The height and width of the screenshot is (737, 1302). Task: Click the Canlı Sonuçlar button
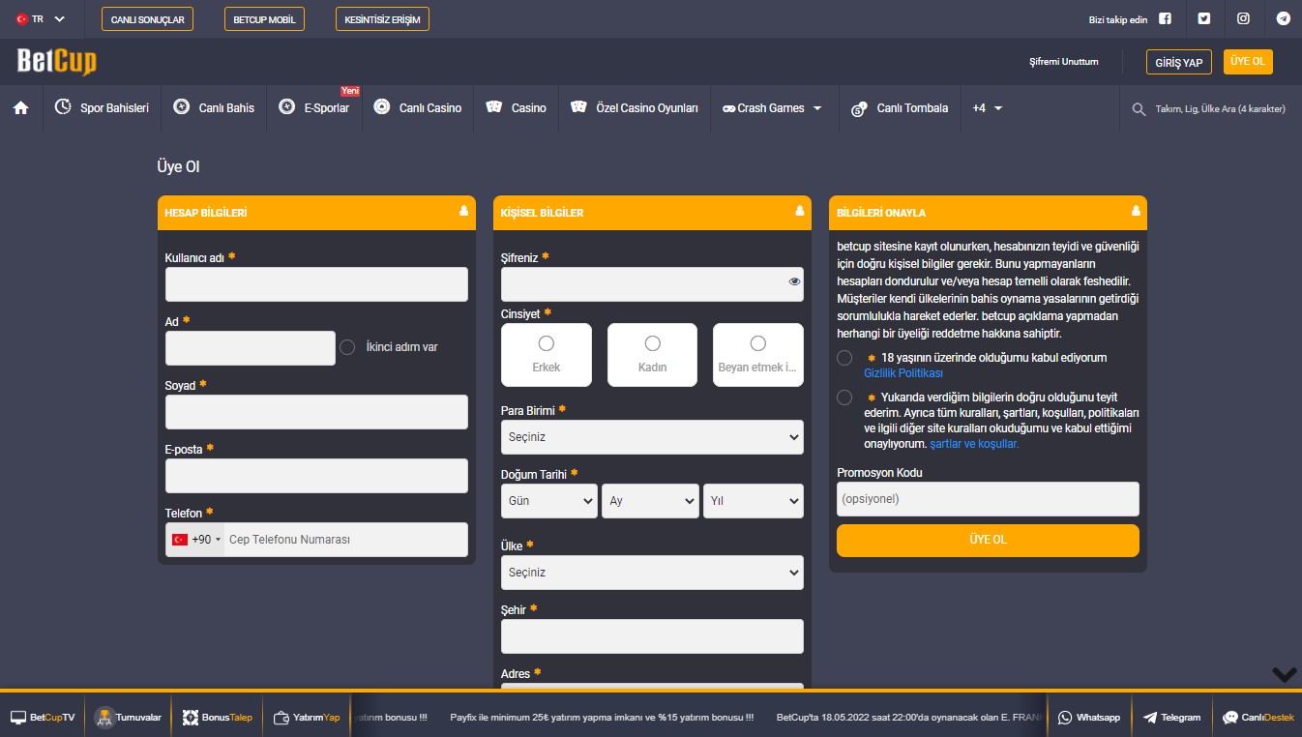click(x=148, y=19)
